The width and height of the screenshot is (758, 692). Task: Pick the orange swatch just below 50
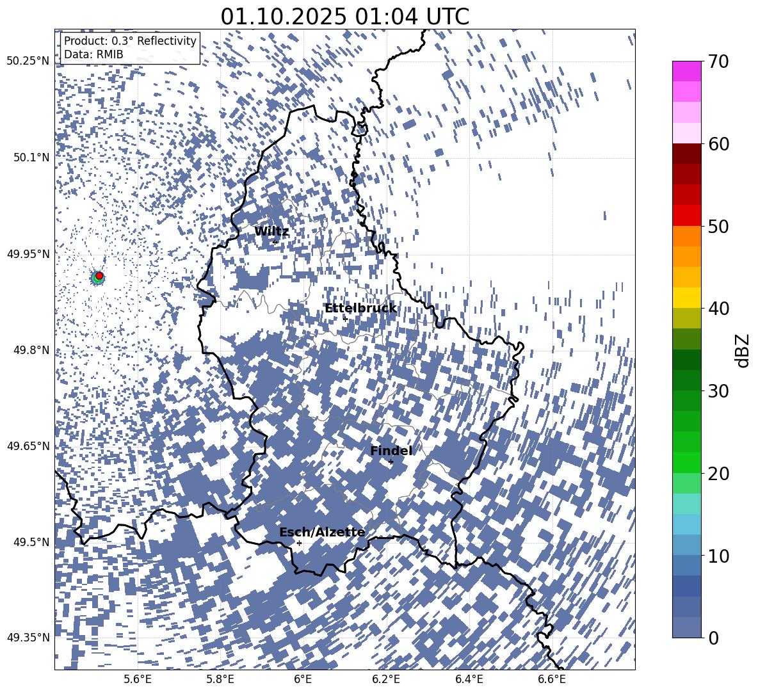point(687,236)
